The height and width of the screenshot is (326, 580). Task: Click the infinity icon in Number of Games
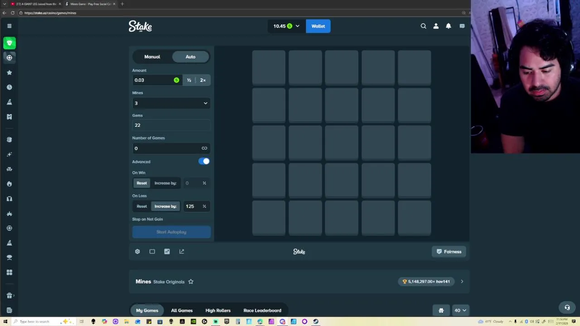(204, 149)
